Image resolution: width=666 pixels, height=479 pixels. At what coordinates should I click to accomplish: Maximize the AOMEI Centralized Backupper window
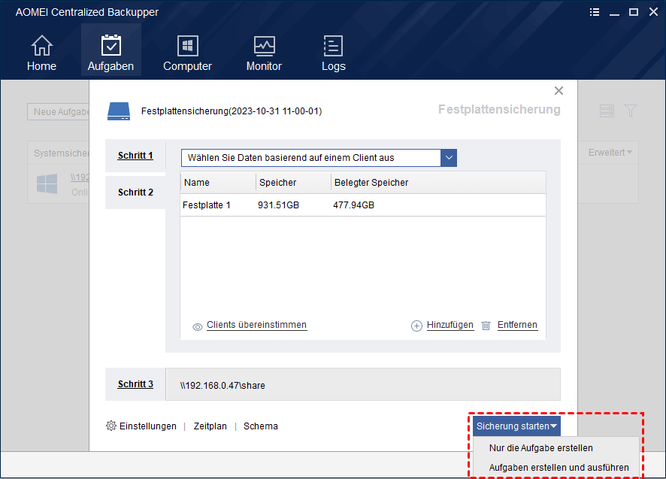(x=633, y=12)
